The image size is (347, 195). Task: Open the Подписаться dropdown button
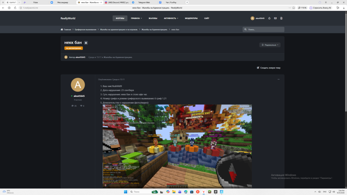coord(270,45)
